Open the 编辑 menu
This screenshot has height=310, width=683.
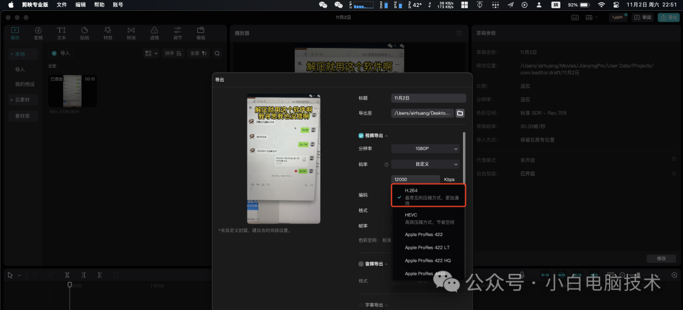click(80, 5)
